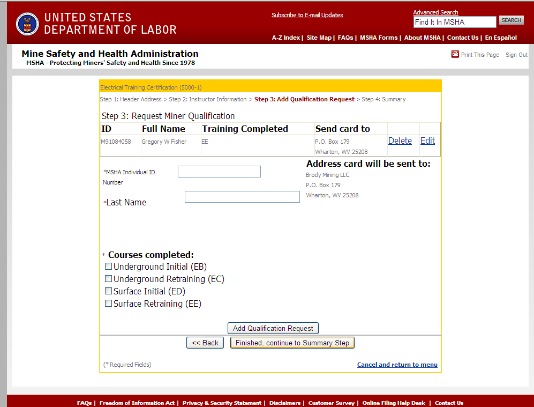Screen dimensions: 534x407
Task: Focus the Find It In MSHA search box
Action: click(x=455, y=22)
